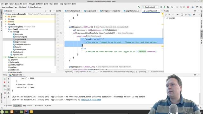
Task: Click the Build Project hammer icon
Action: point(139,7)
